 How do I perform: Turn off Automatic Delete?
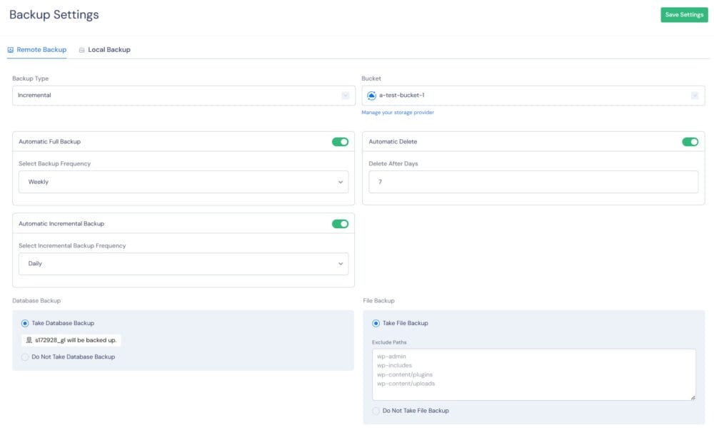pos(690,142)
